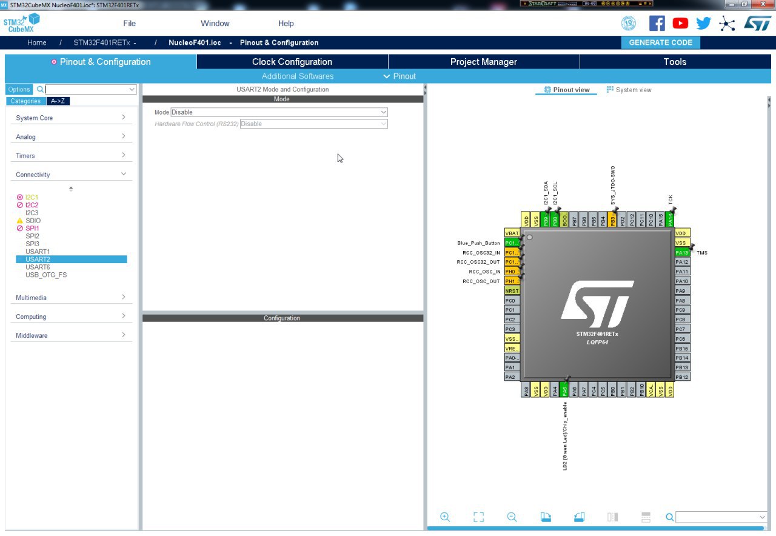Flip the chip horizontally
The height and width of the screenshot is (536, 776).
point(612,517)
